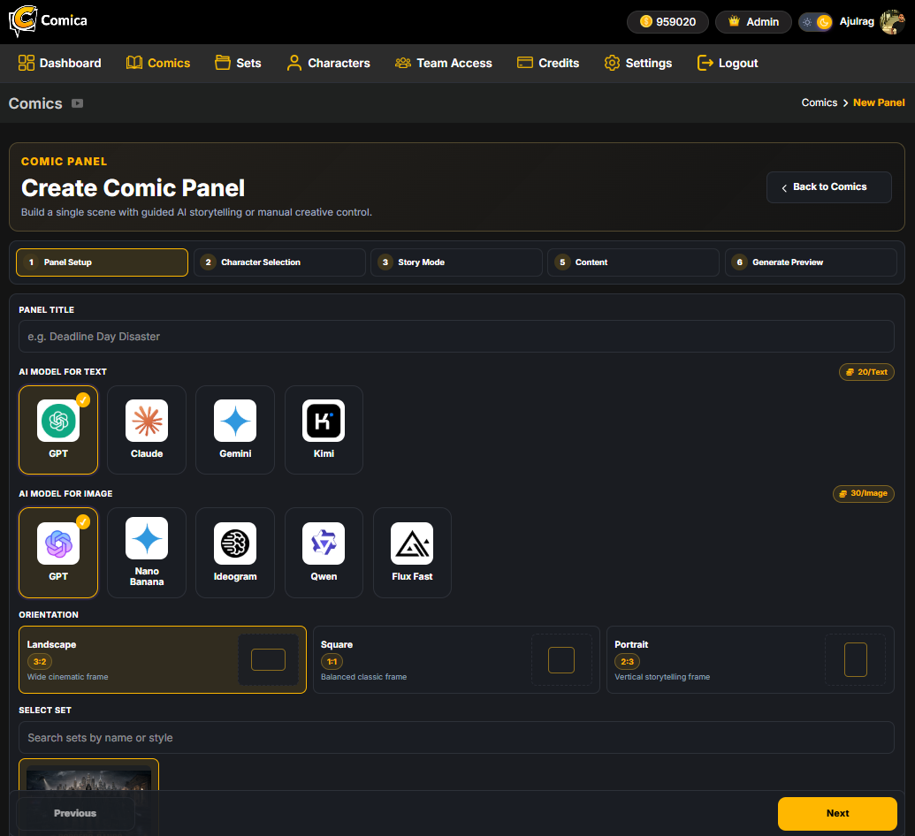Pick Flux Fast for images
The image size is (915, 836).
coord(412,552)
